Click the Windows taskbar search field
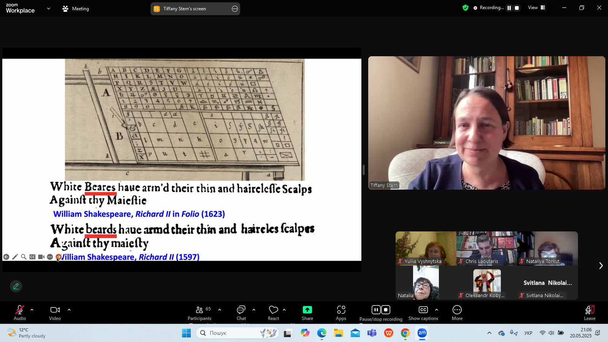The height and width of the screenshot is (342, 608). [x=237, y=333]
